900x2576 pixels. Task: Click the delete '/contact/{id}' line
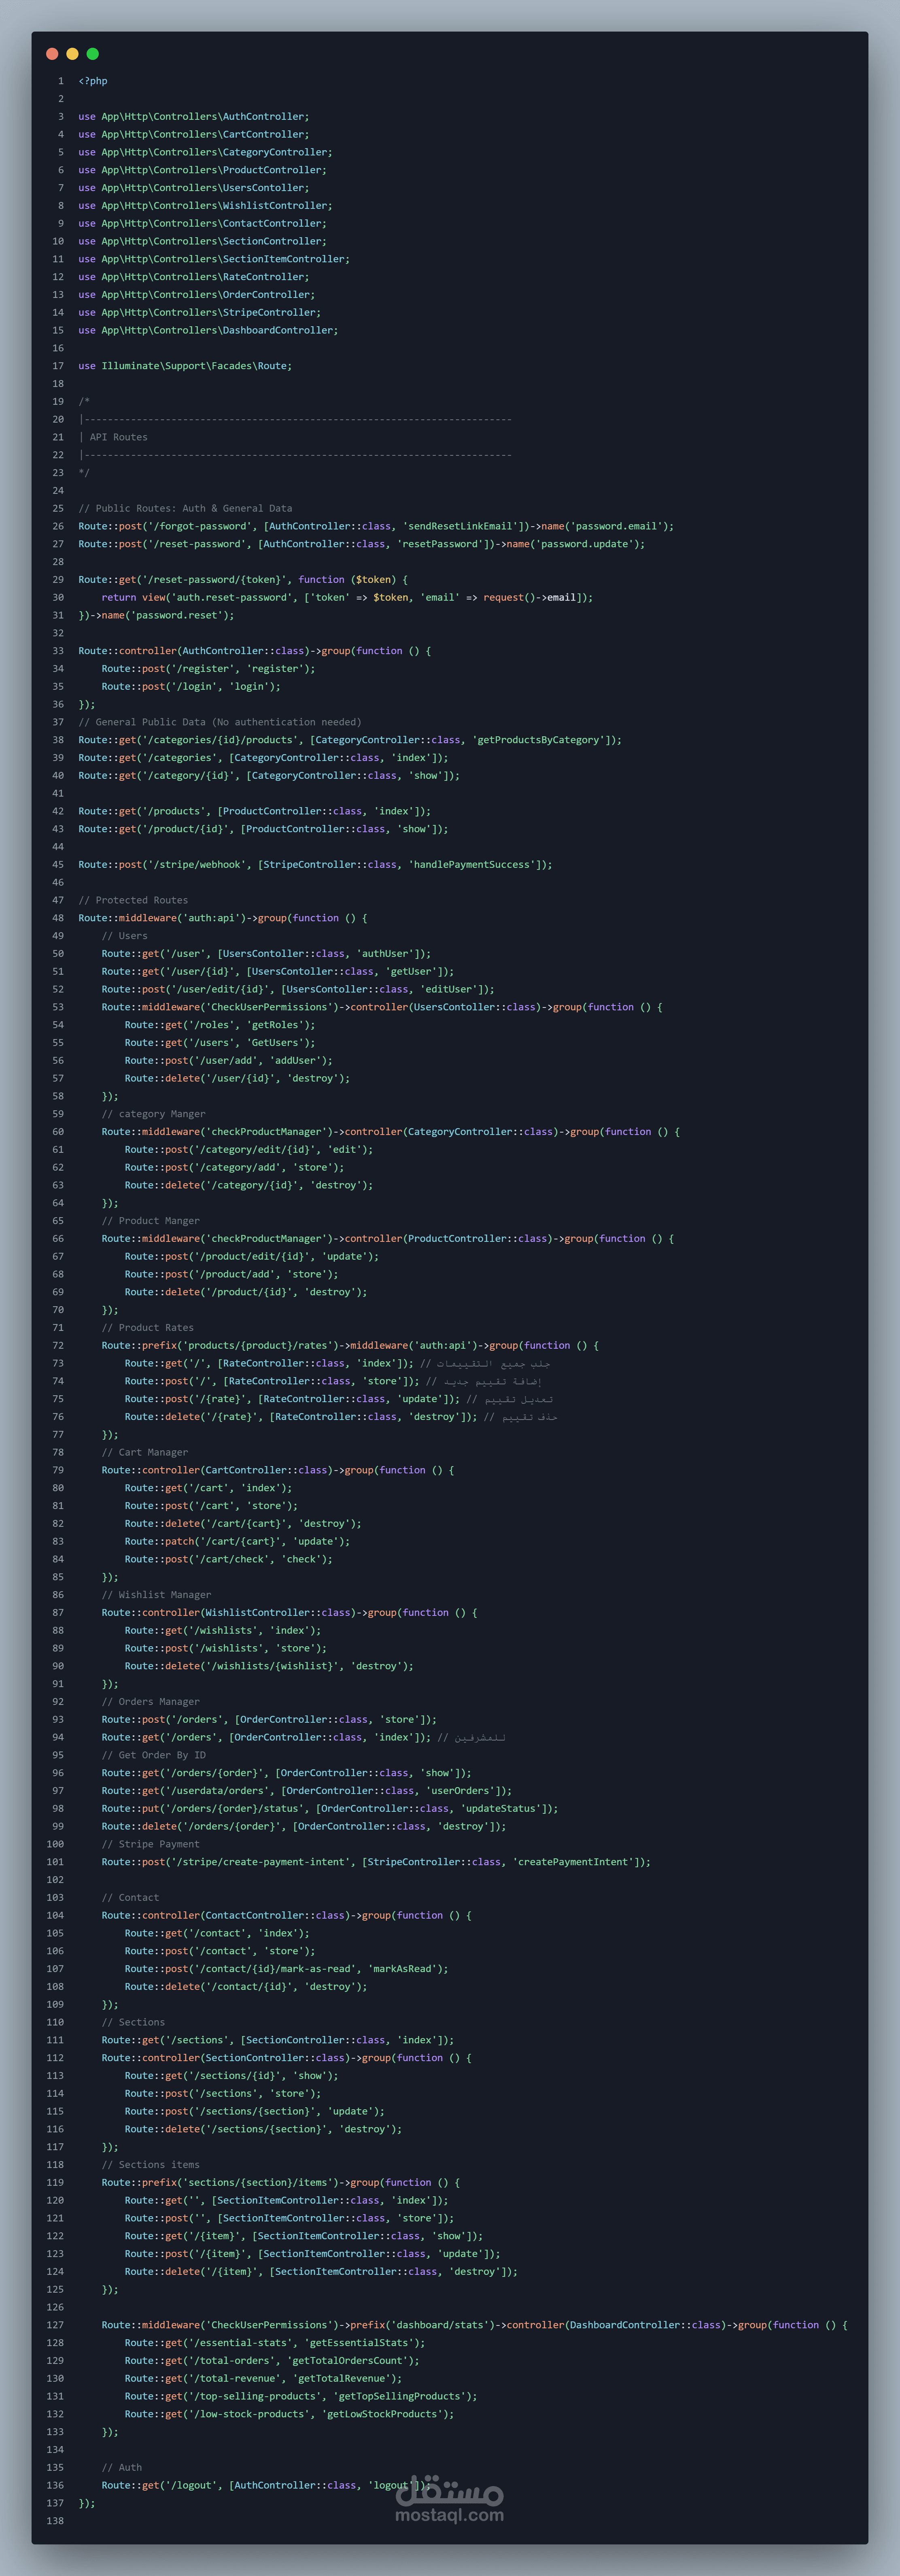tap(246, 1987)
